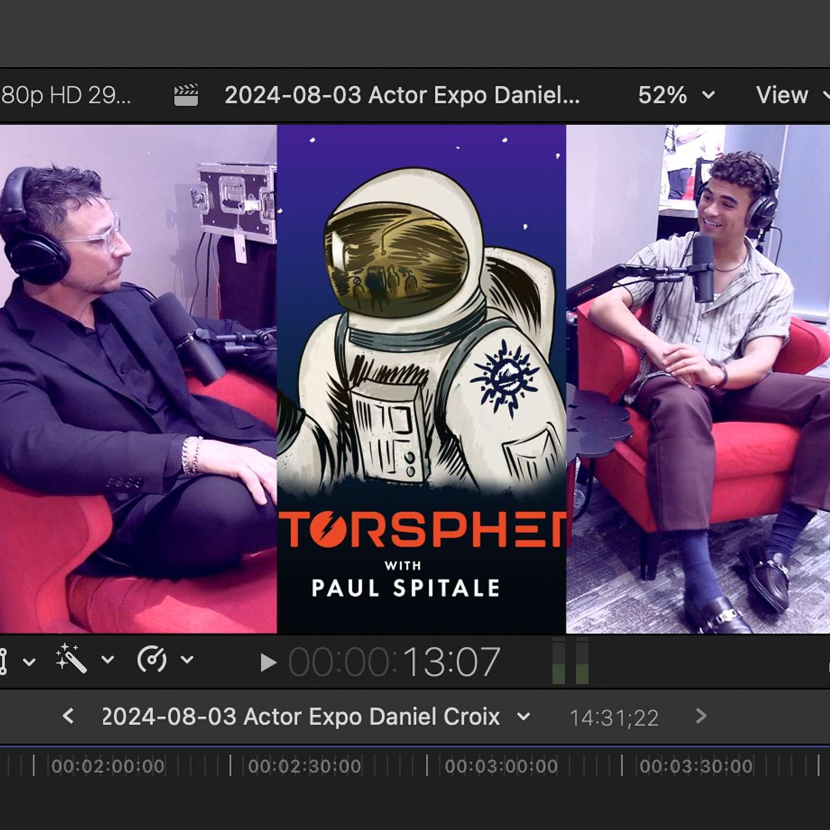The height and width of the screenshot is (830, 830).
Task: Open the magic wand enhancements tool
Action: point(71,659)
